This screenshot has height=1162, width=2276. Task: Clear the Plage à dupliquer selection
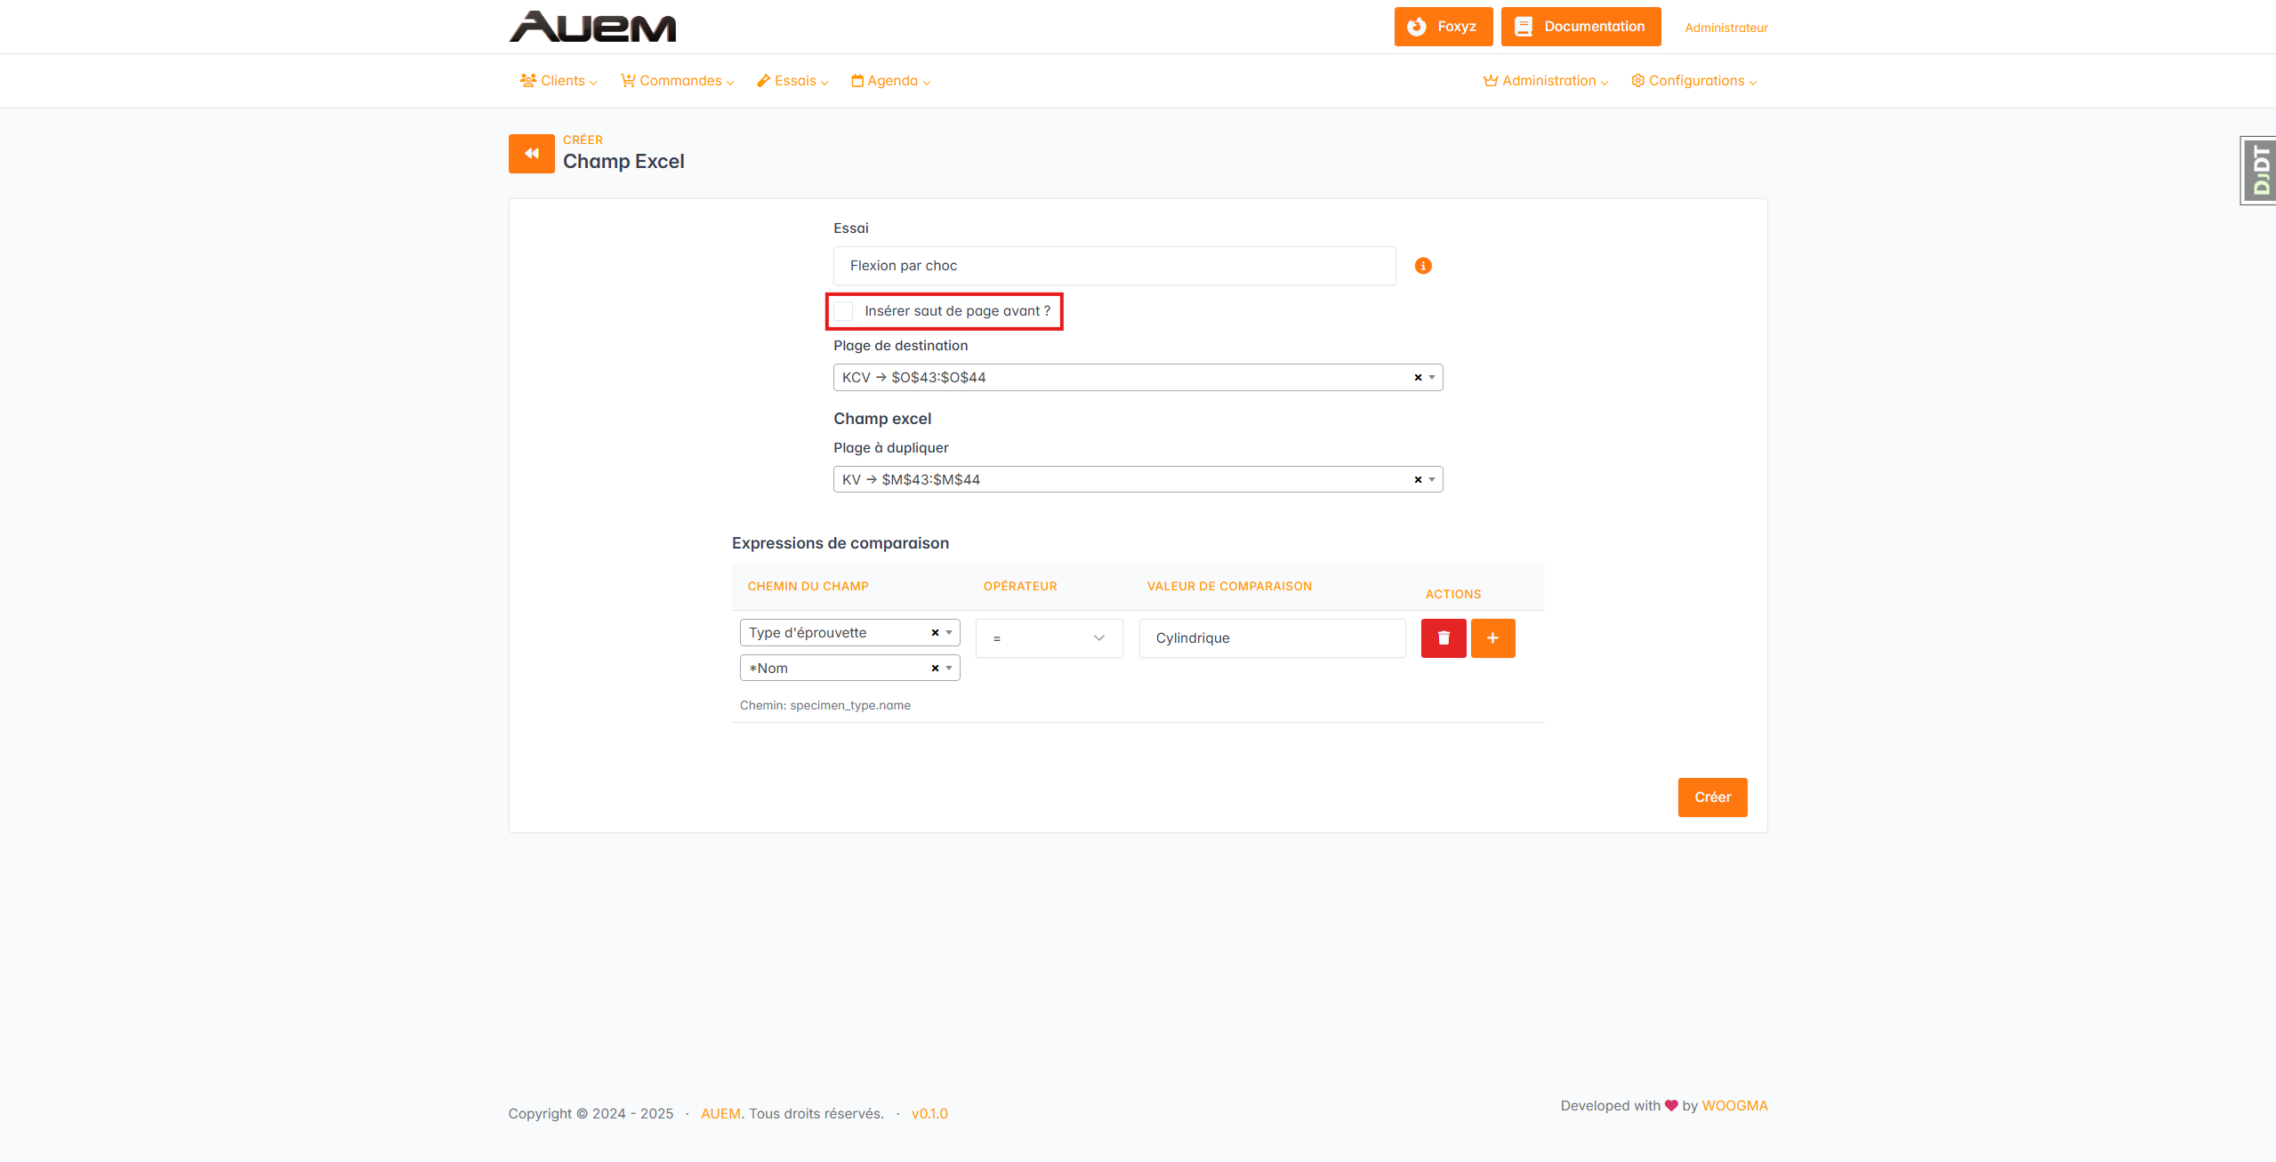point(1418,480)
